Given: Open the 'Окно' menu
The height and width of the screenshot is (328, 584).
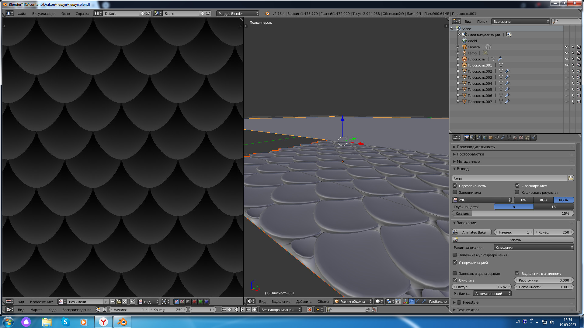Looking at the screenshot, I should tap(65, 13).
